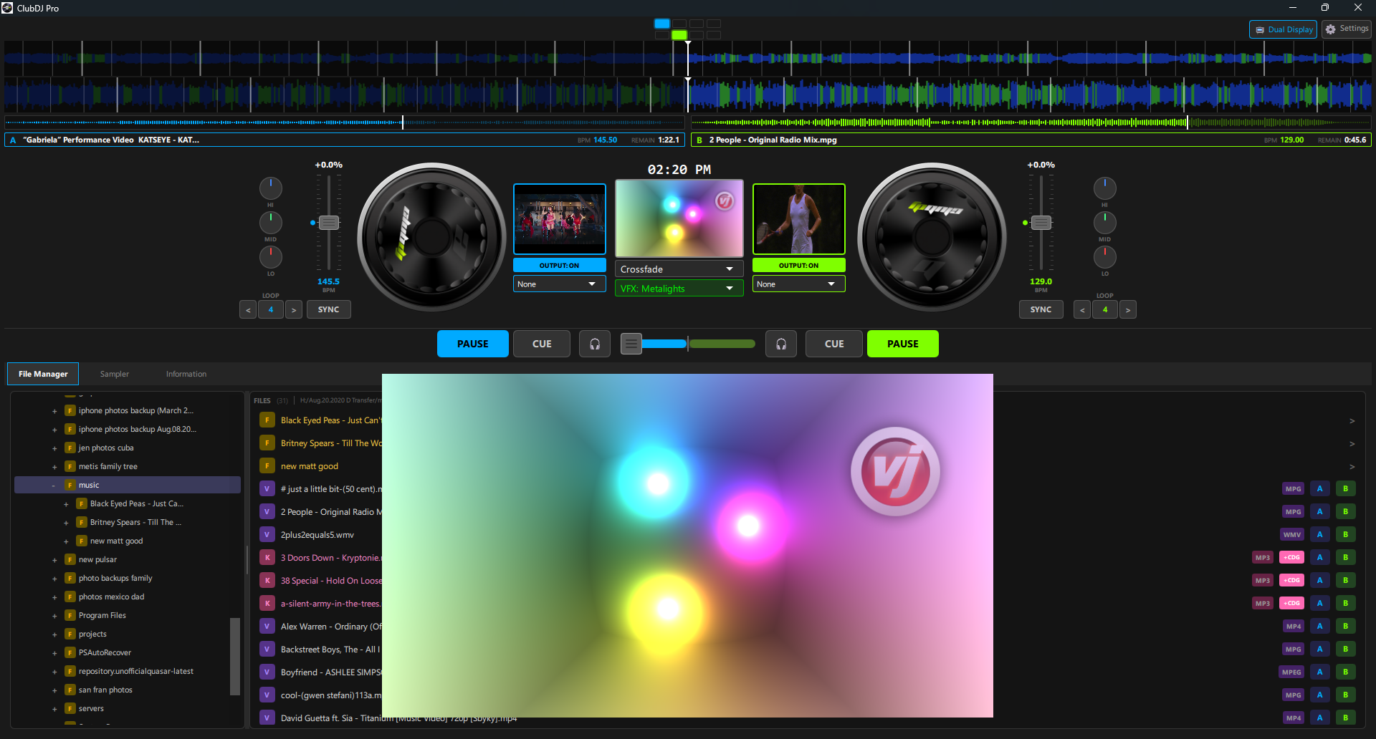Click the crossfader slider between the decks
The width and height of the screenshot is (1376, 739).
pos(688,344)
